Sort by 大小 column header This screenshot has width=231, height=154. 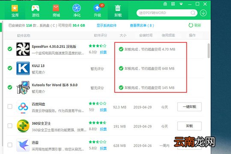click(123, 36)
